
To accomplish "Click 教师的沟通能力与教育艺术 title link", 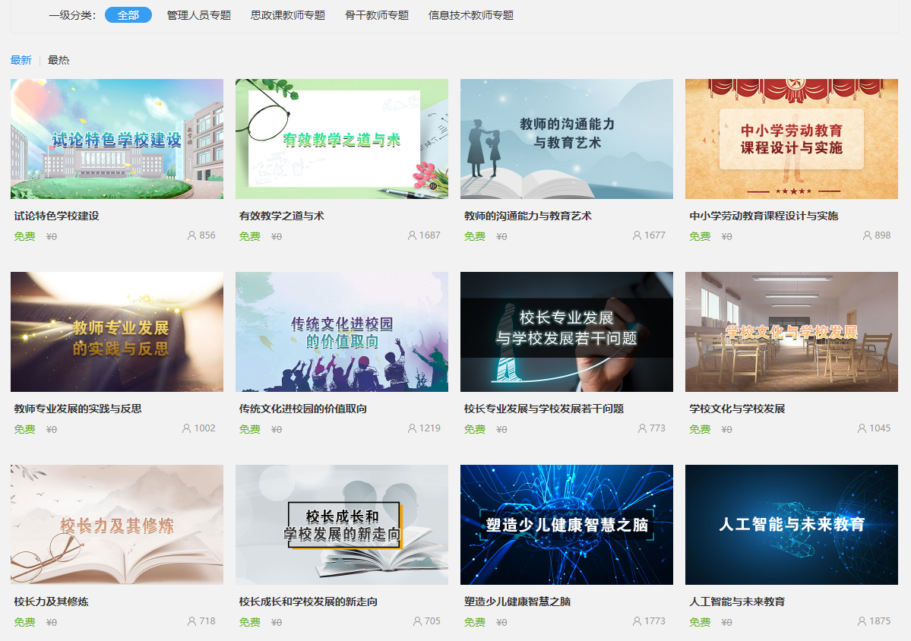I will click(x=528, y=216).
